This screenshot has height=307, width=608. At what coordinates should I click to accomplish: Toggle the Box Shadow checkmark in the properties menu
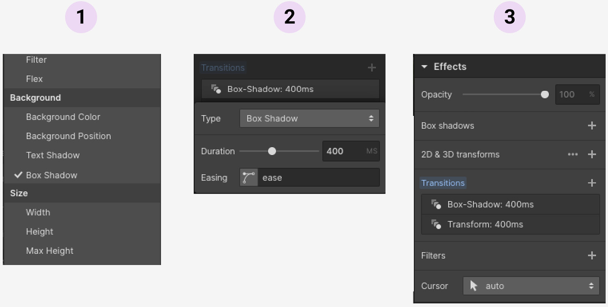tap(18, 175)
